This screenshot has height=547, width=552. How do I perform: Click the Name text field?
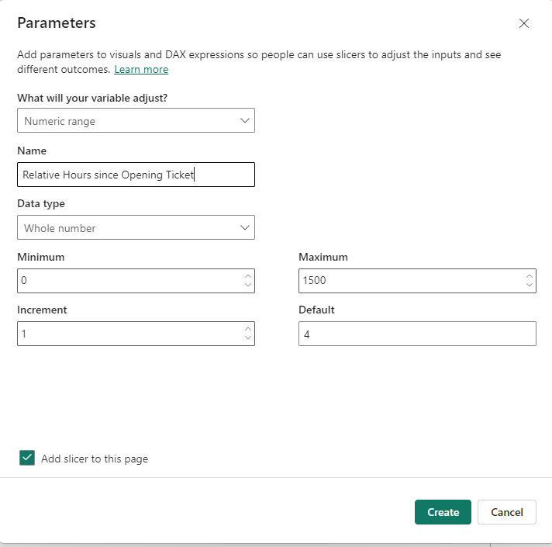(x=136, y=175)
